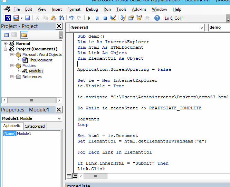Click the View Microsoft Word toolbar icon
The height and width of the screenshot is (187, 230).
point(8,18)
